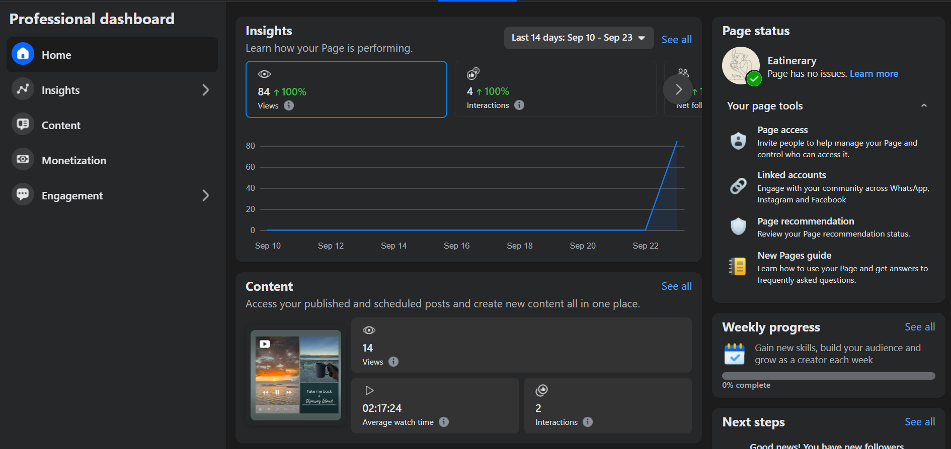Click the Monetization sidebar icon
The image size is (951, 449).
point(23,160)
